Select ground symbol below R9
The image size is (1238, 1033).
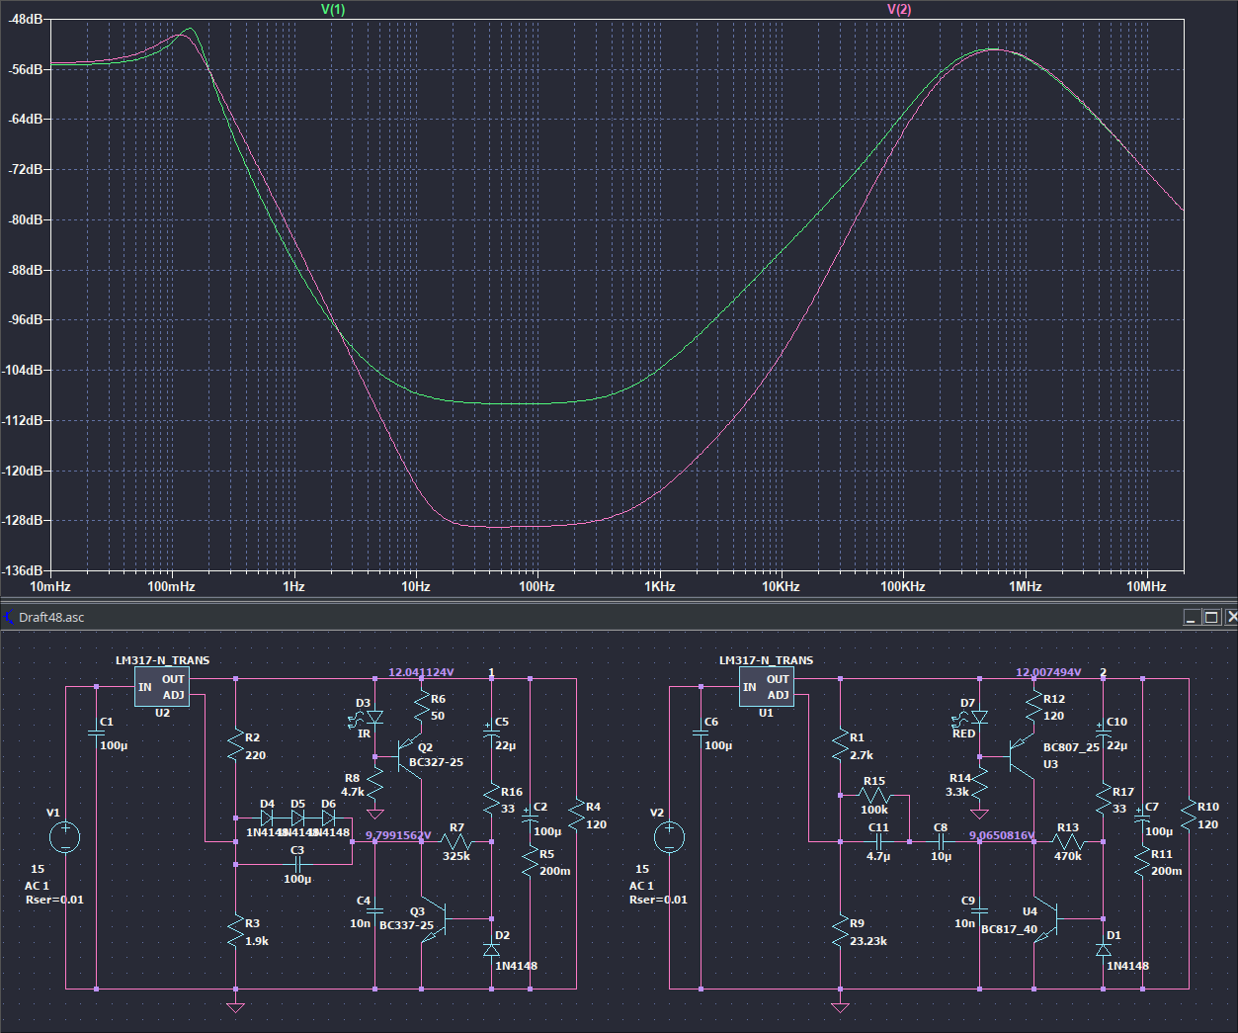[x=840, y=1007]
